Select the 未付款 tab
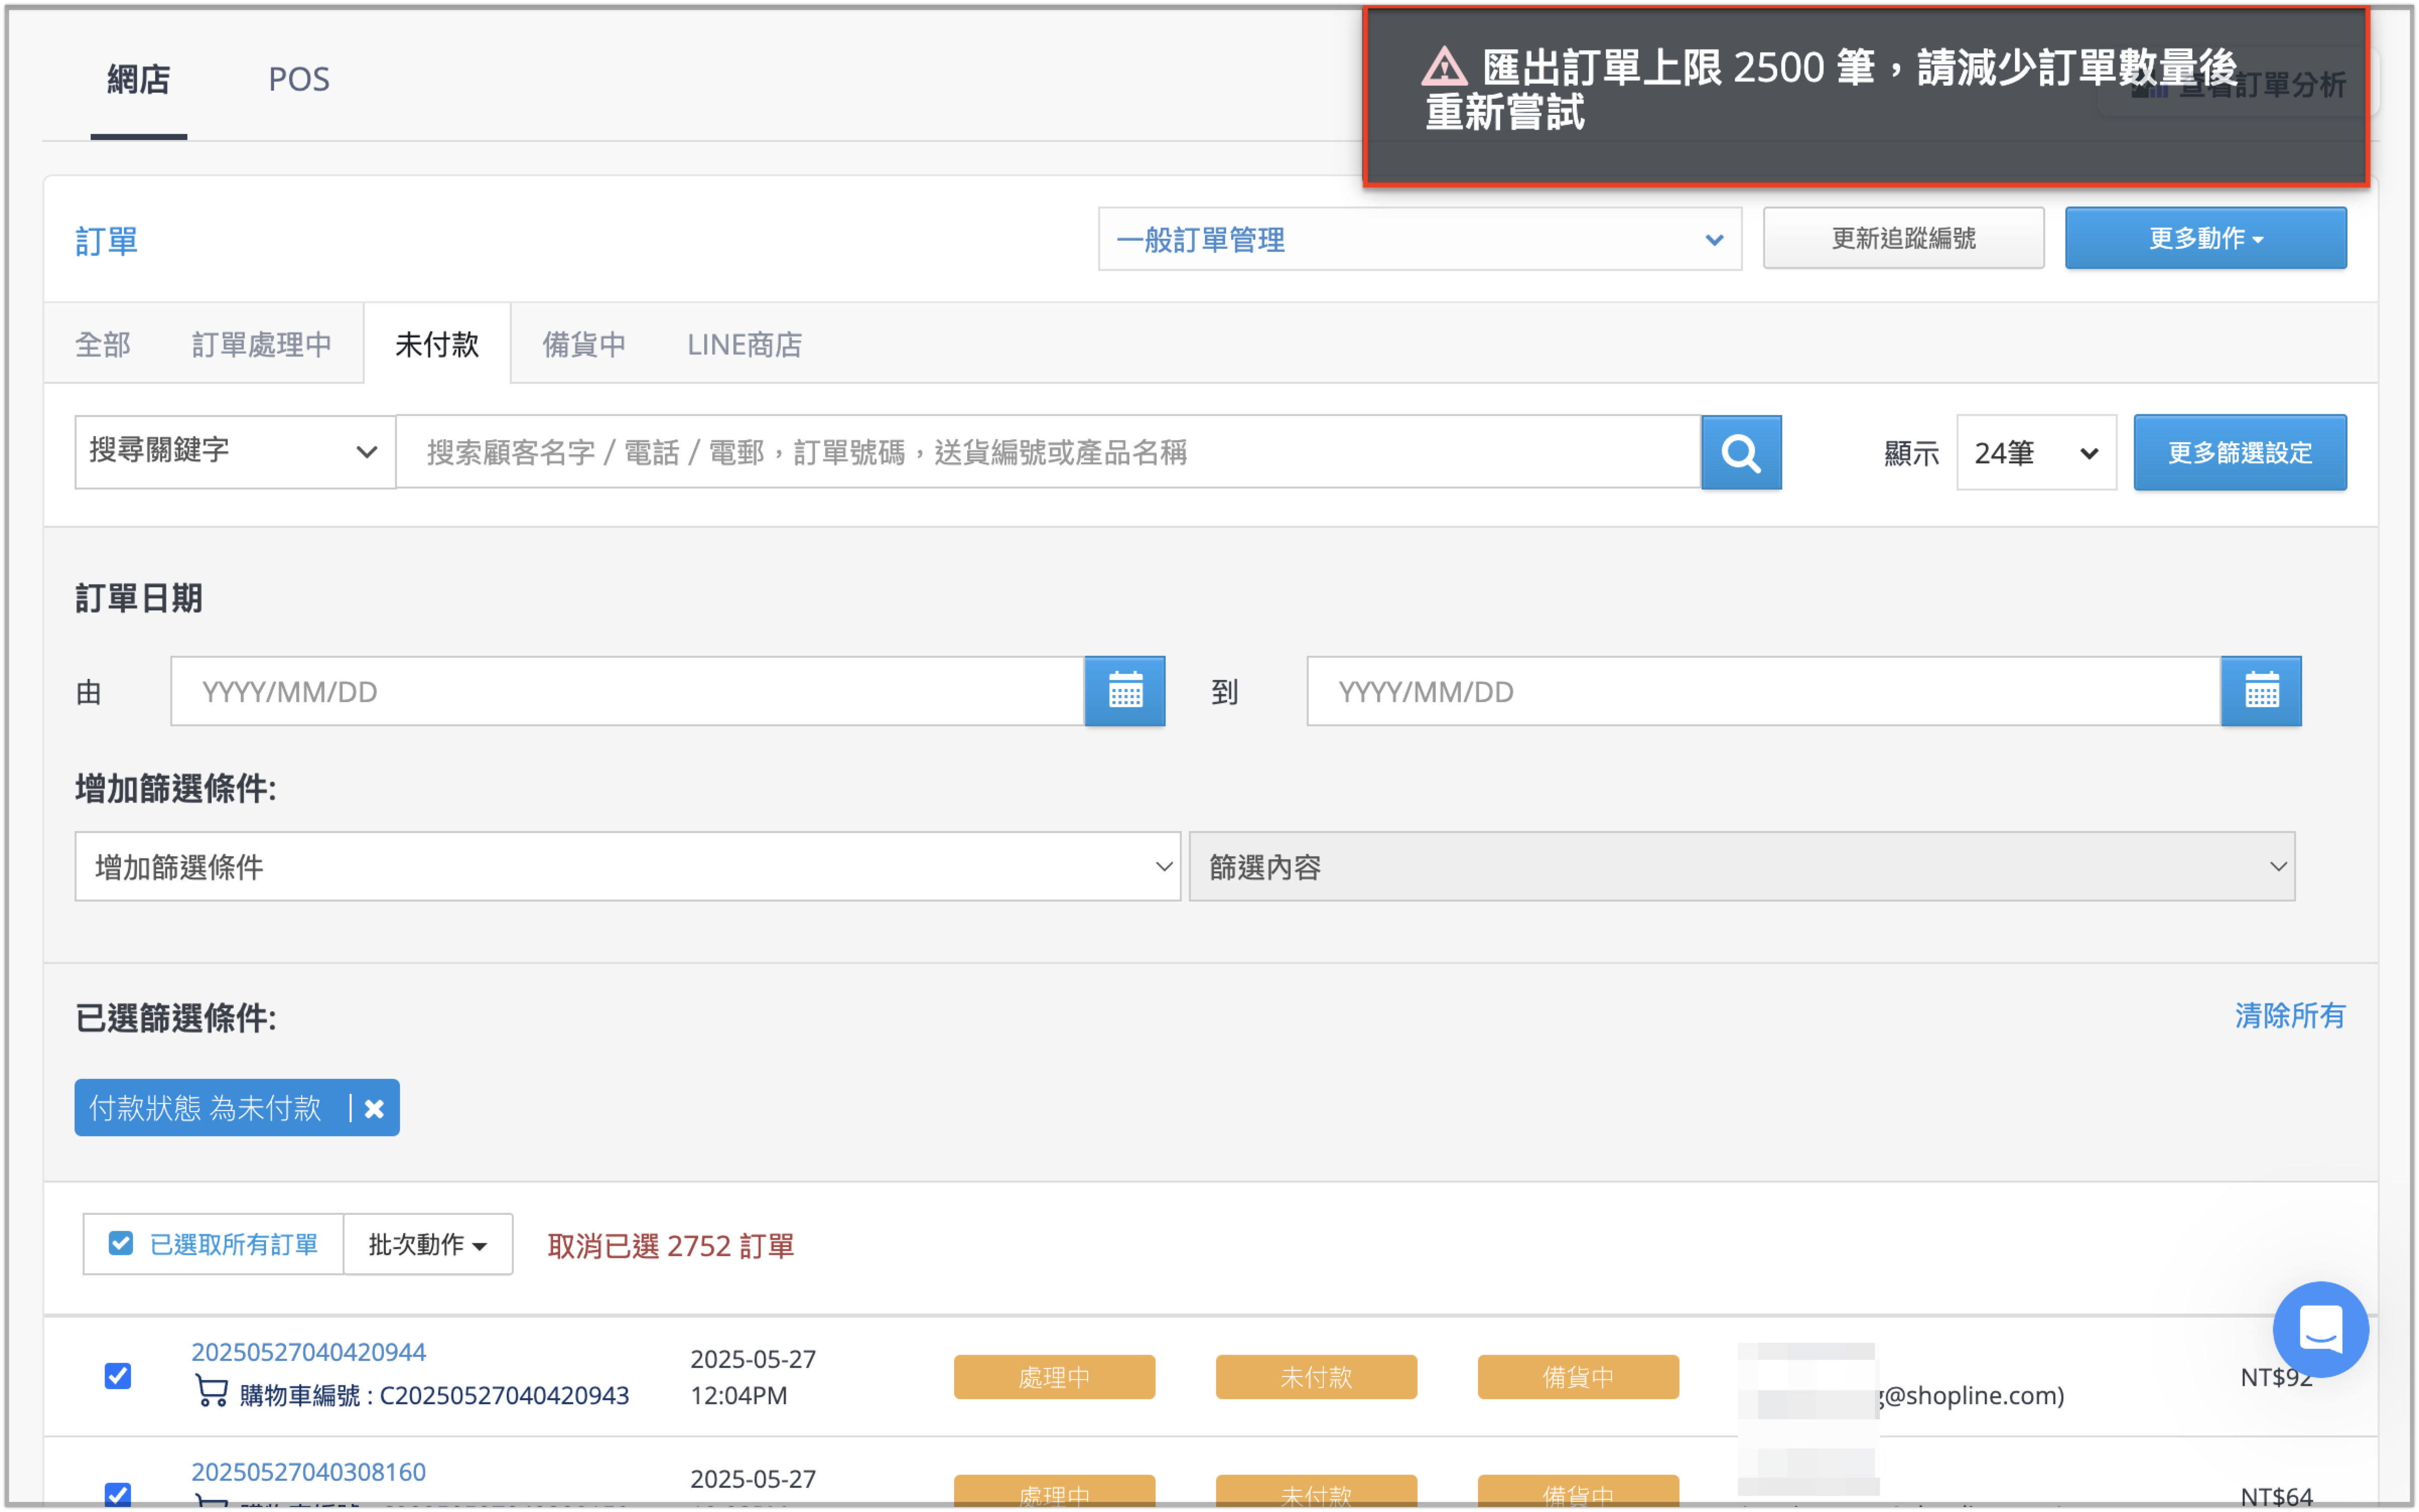 point(437,344)
